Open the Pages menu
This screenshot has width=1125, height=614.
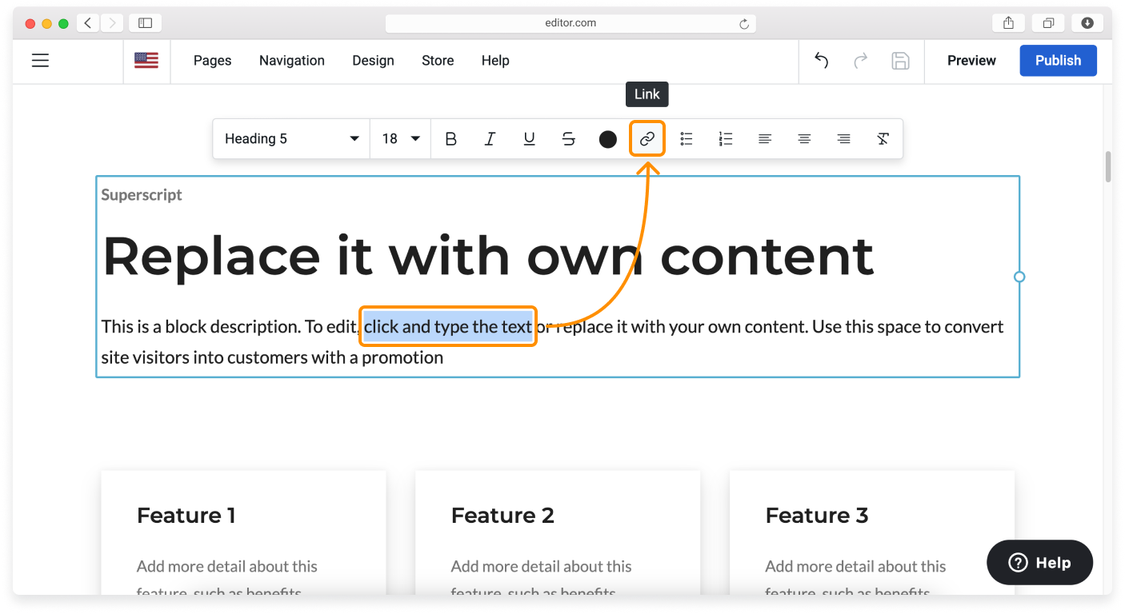pyautogui.click(x=213, y=61)
